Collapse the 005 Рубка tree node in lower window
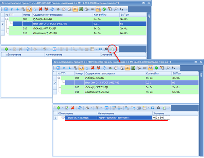This screenshot has width=204, height=158. click(x=59, y=78)
